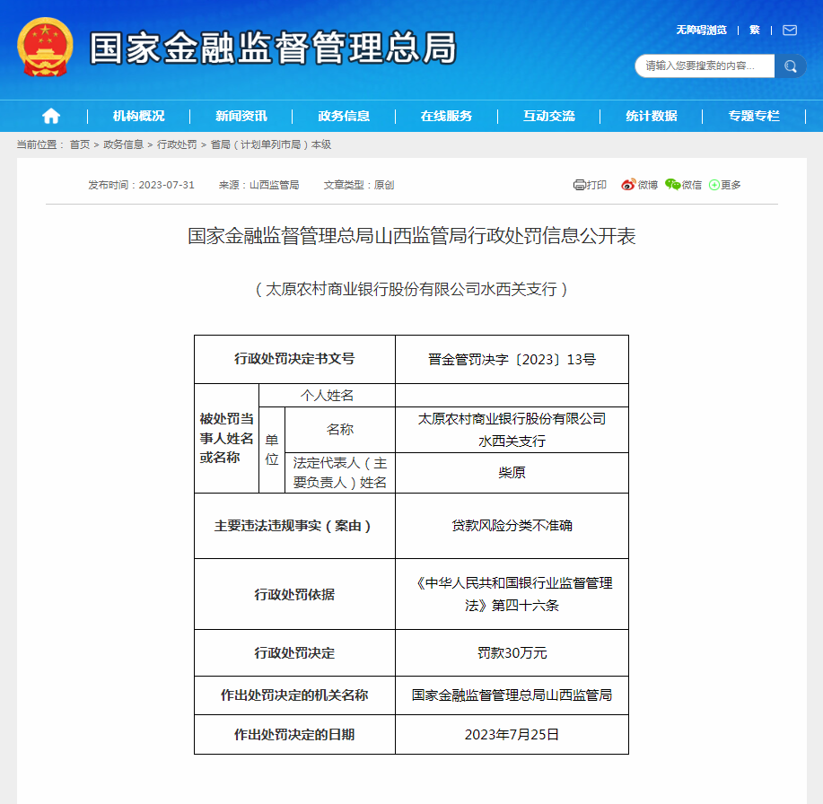Open the home icon in navigation bar
823x804 pixels.
coord(51,116)
